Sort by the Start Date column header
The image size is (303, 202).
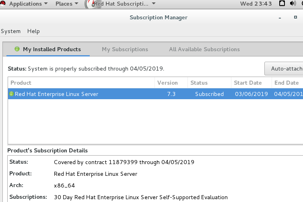point(251,83)
